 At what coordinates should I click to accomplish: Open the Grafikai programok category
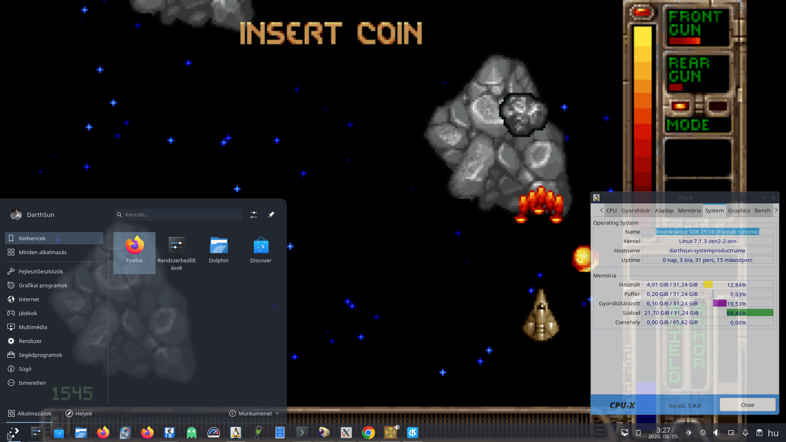[54, 285]
